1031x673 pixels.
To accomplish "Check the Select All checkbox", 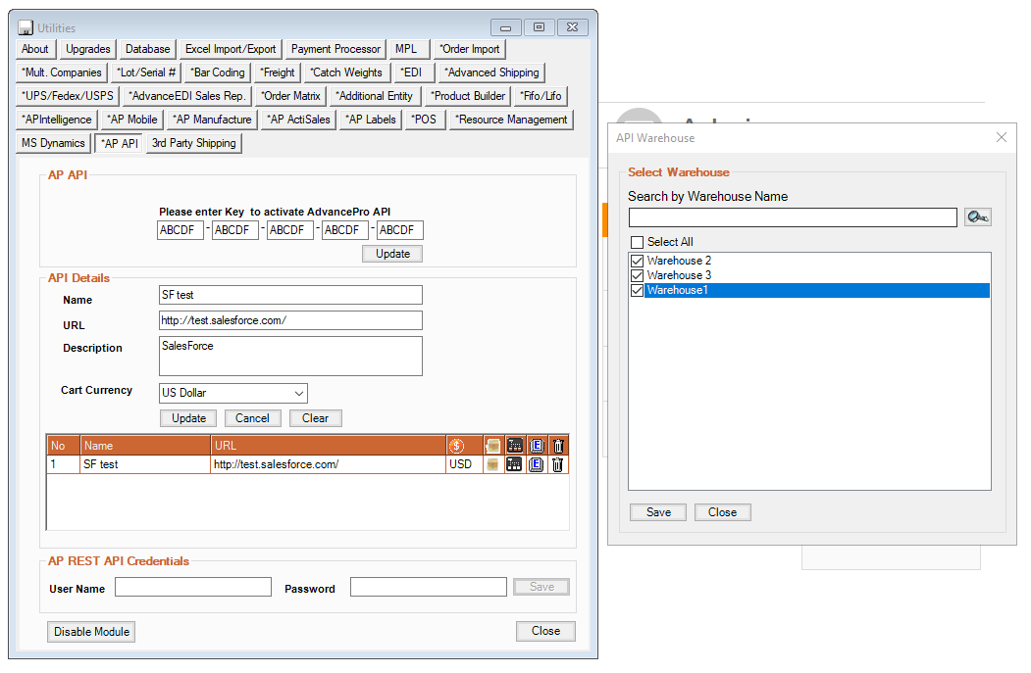I will tap(638, 242).
